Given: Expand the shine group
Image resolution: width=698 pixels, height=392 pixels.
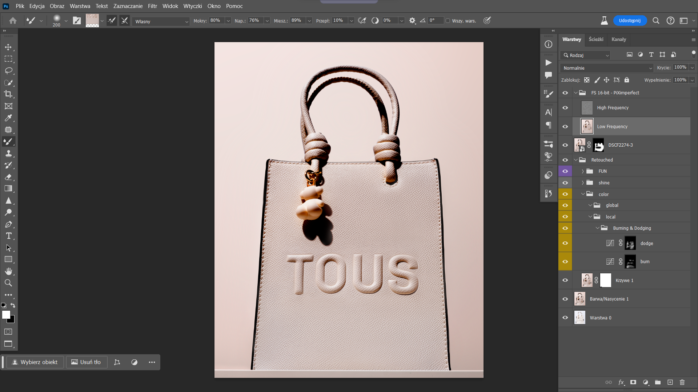Looking at the screenshot, I should (x=583, y=183).
